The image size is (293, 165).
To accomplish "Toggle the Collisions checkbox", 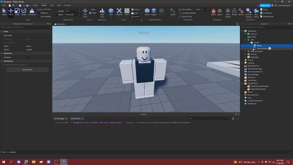I will tap(39, 13).
